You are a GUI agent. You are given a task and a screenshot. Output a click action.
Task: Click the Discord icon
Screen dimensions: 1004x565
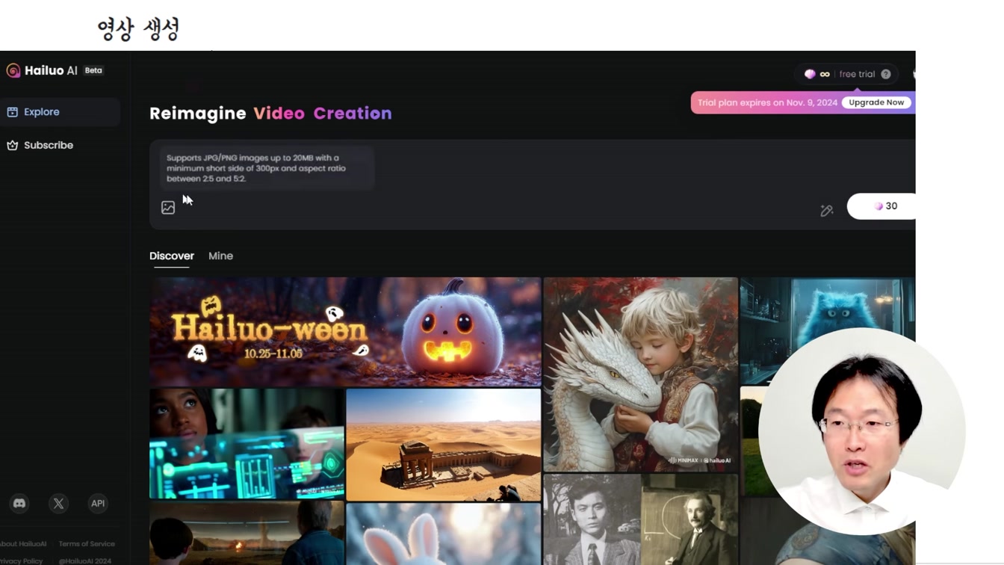tap(19, 504)
